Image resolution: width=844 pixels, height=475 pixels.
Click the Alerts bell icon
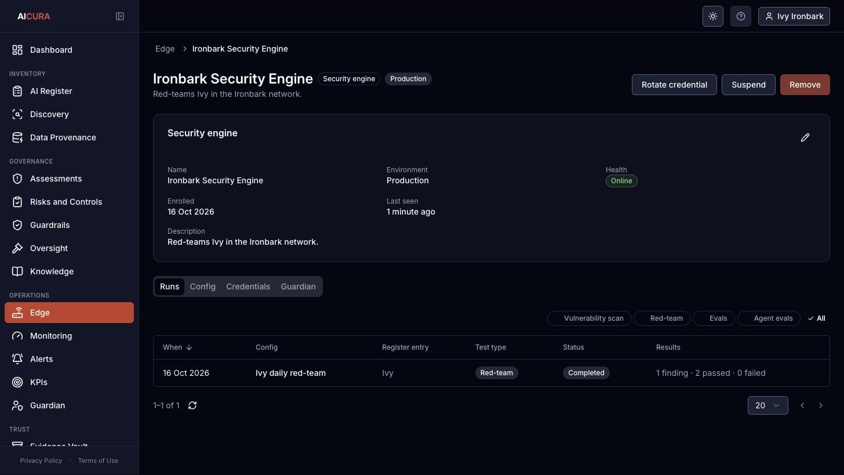point(17,359)
